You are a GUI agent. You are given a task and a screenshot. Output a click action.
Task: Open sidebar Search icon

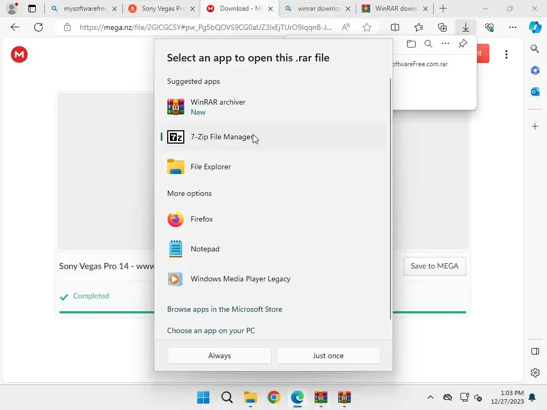coord(535,49)
